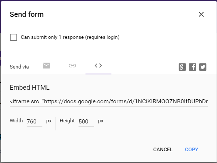The width and height of the screenshot is (217, 163).
Task: Edit the Height value of 500
Action: [x=86, y=122]
